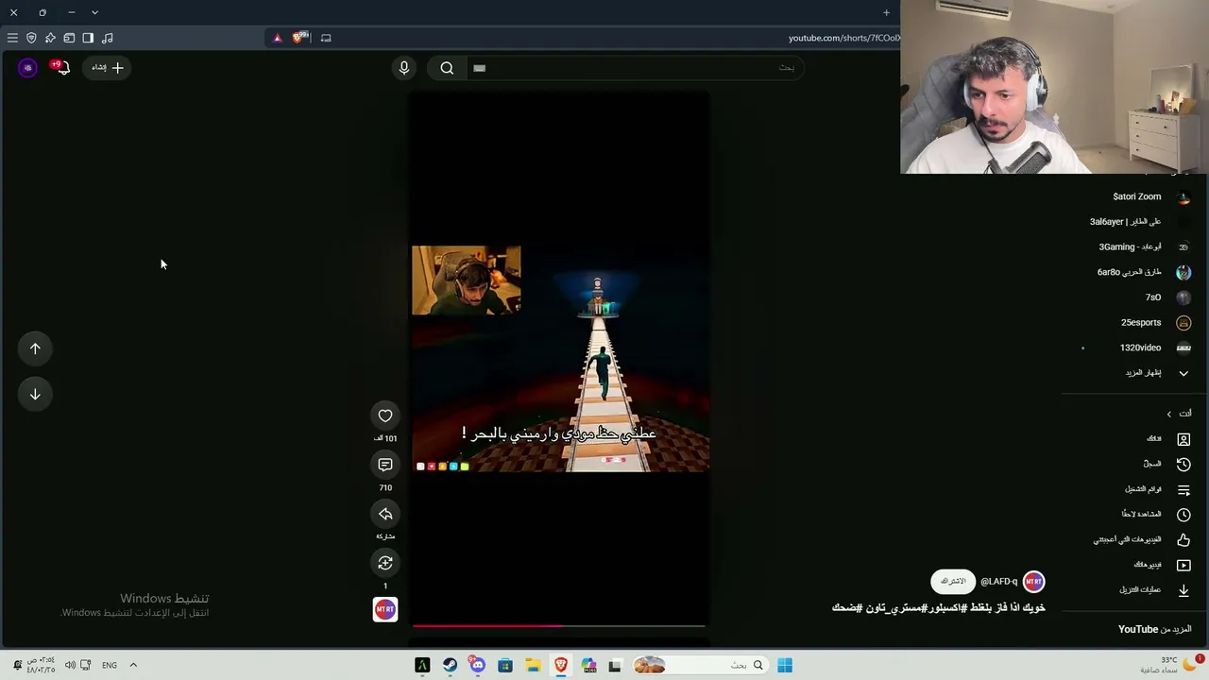Open the @LAFD-q channel link

(x=999, y=582)
